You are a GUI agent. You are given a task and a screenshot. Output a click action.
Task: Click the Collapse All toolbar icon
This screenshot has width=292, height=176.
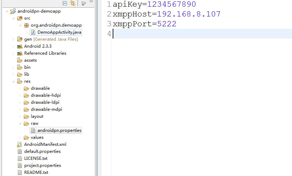click(65, 3)
